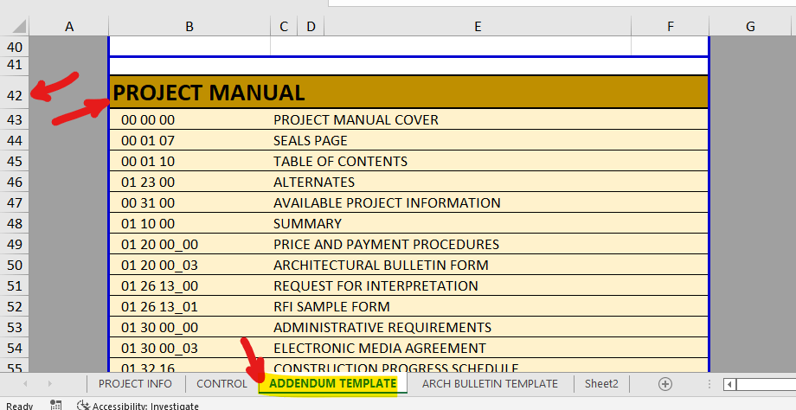The height and width of the screenshot is (410, 796).
Task: Click PROJECT MANUAL COVER cell
Action: coord(491,119)
